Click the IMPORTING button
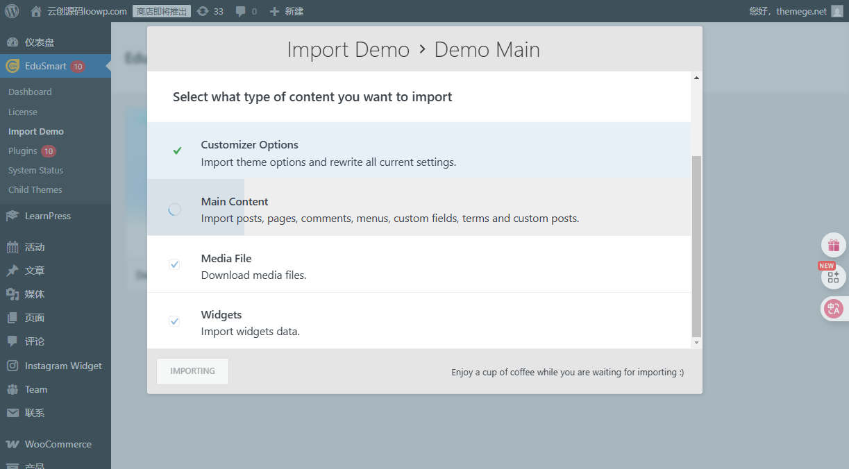849x469 pixels. 192,371
